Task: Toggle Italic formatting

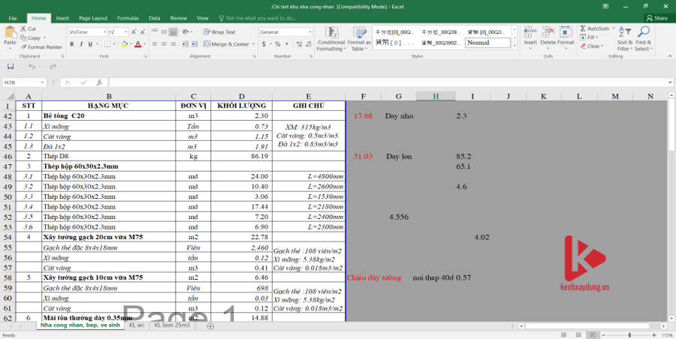Action: 82,44
